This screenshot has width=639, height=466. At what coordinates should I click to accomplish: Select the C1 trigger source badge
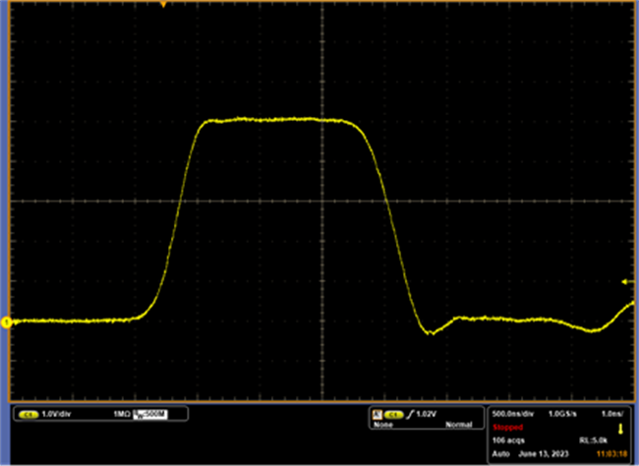click(x=394, y=414)
